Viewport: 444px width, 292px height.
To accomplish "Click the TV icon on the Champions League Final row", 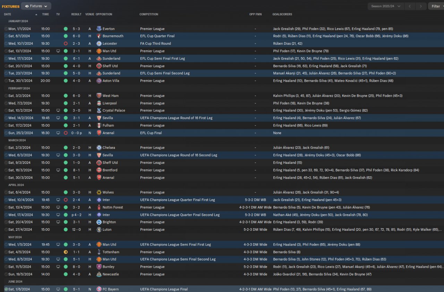I will pyautogui.click(x=58, y=289).
